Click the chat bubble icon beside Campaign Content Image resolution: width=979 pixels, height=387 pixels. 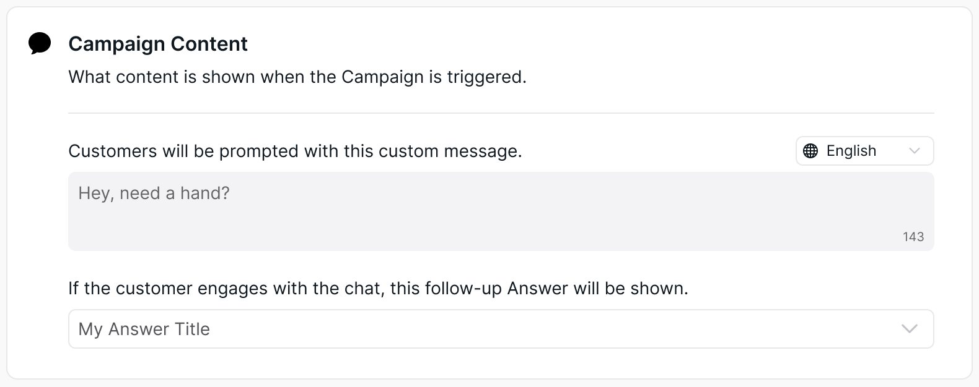tap(40, 44)
